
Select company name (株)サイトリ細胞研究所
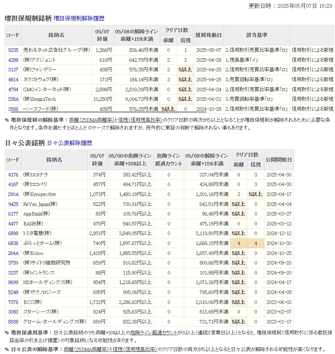(47, 263)
